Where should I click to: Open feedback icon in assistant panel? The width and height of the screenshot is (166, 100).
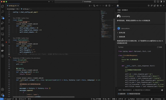[x=152, y=6]
